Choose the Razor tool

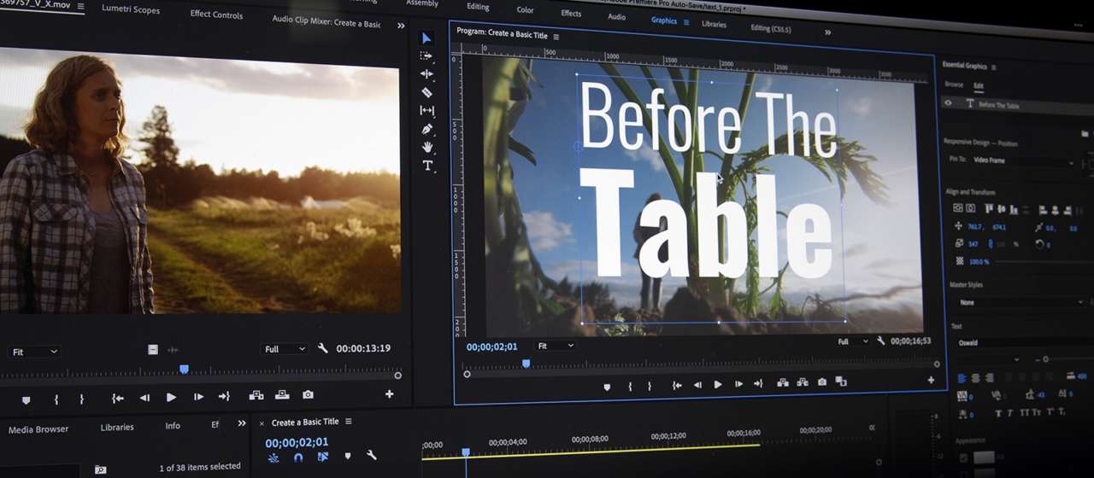[x=427, y=92]
